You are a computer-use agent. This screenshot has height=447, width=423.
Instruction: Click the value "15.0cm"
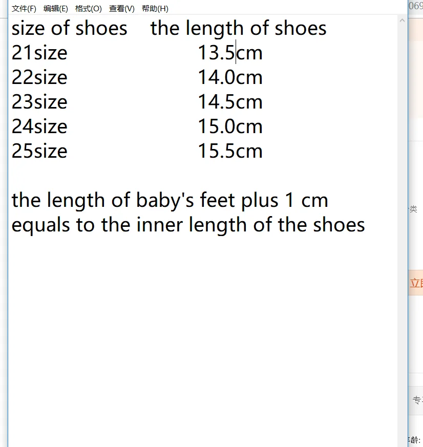230,126
